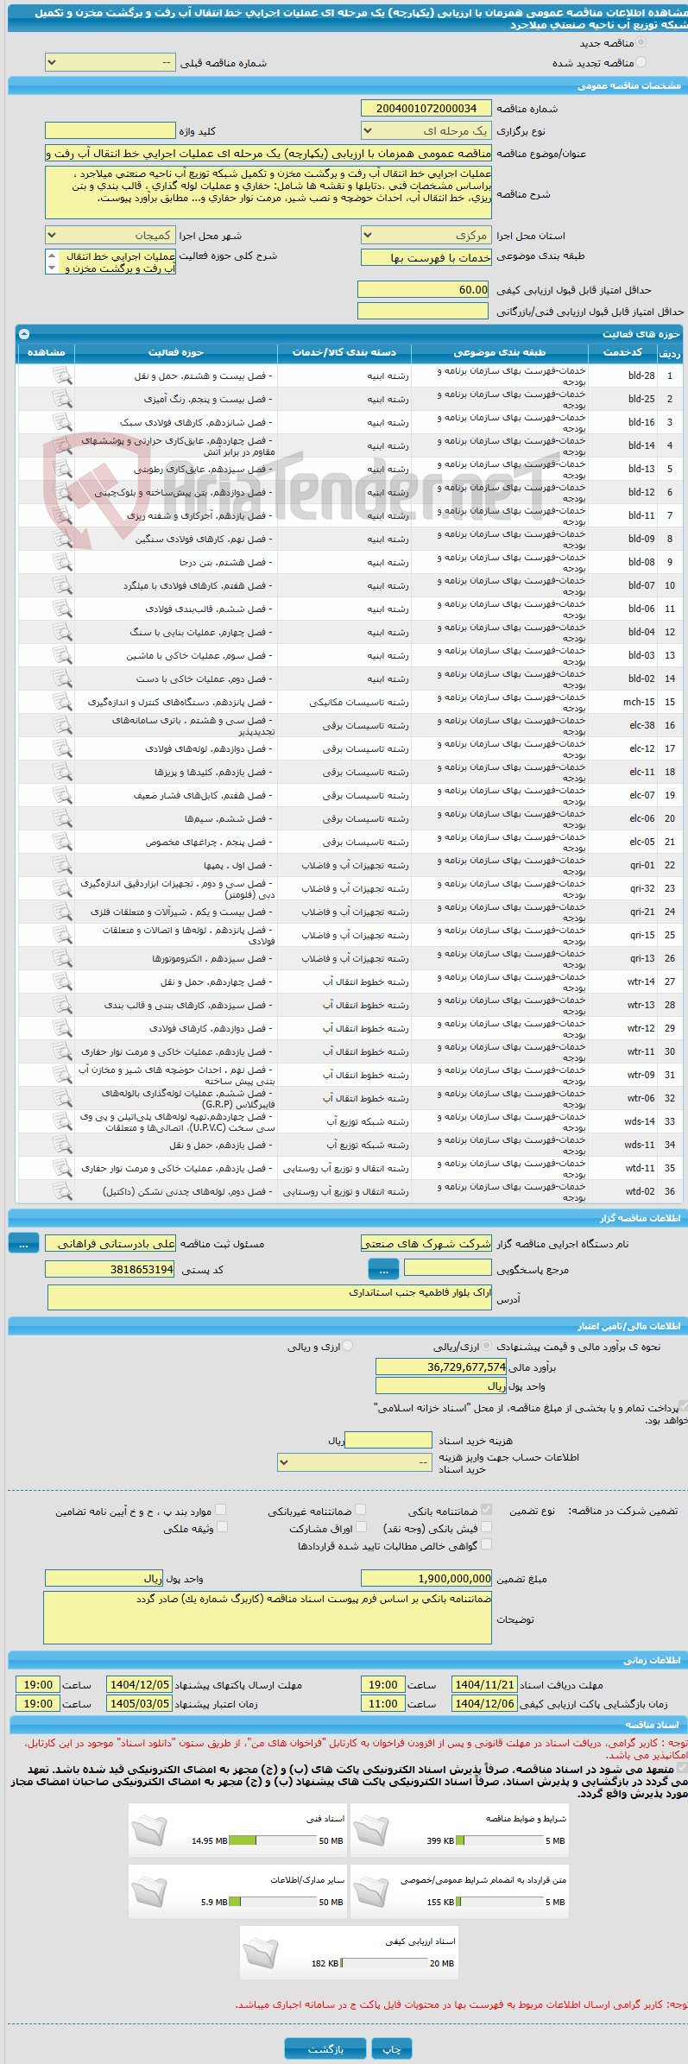Click the ردیف column header

[x=669, y=352]
